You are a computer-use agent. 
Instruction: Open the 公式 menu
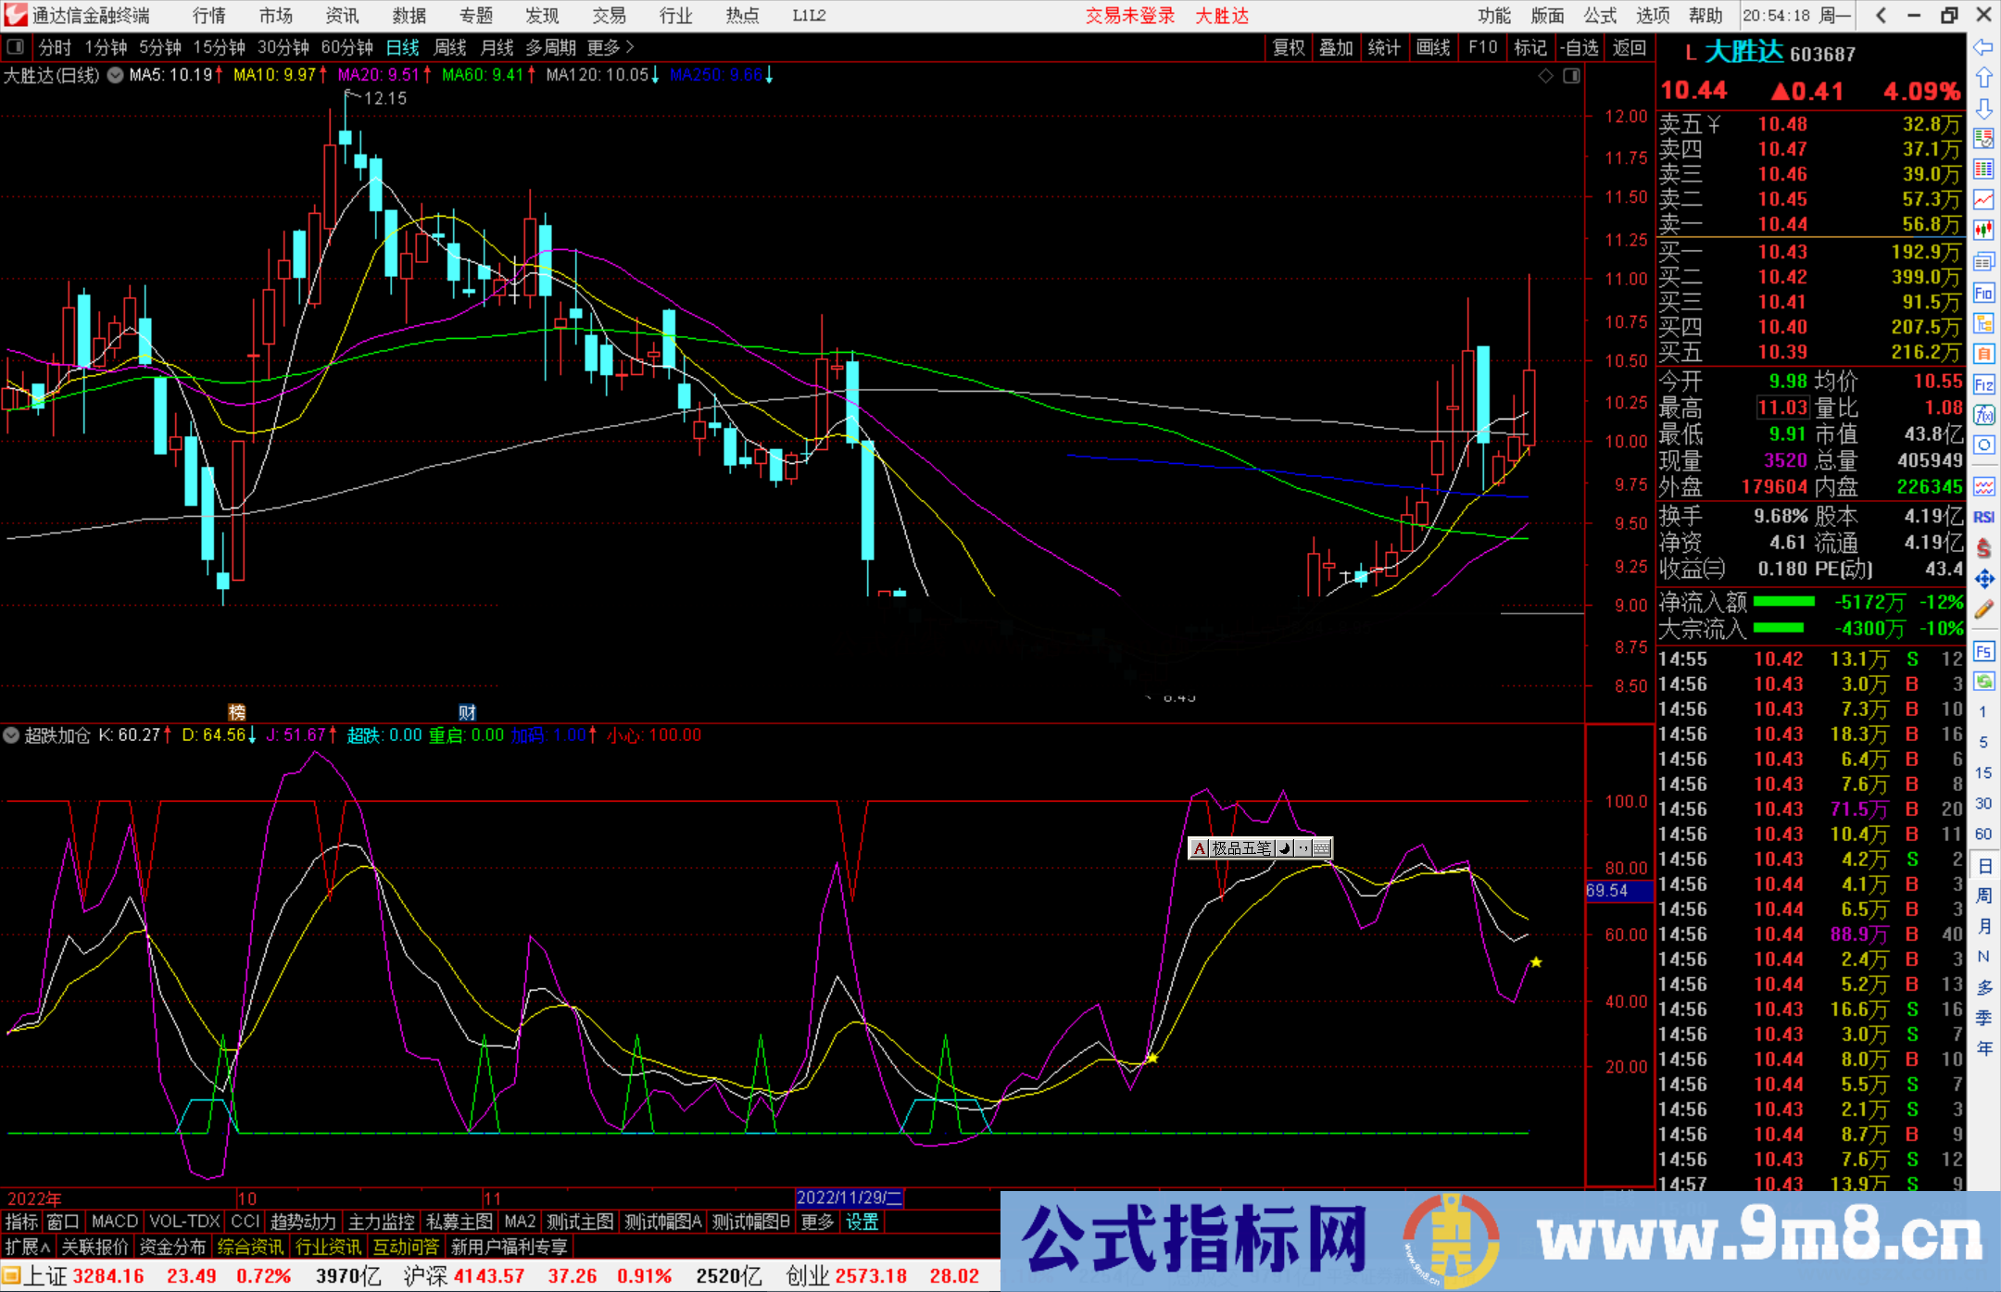tap(1600, 16)
